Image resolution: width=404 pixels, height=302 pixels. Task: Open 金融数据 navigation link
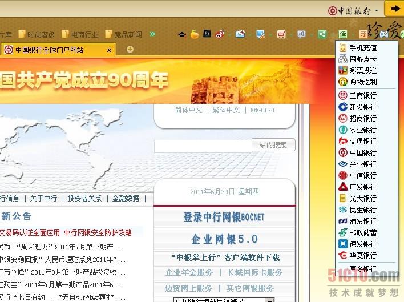tap(126, 198)
